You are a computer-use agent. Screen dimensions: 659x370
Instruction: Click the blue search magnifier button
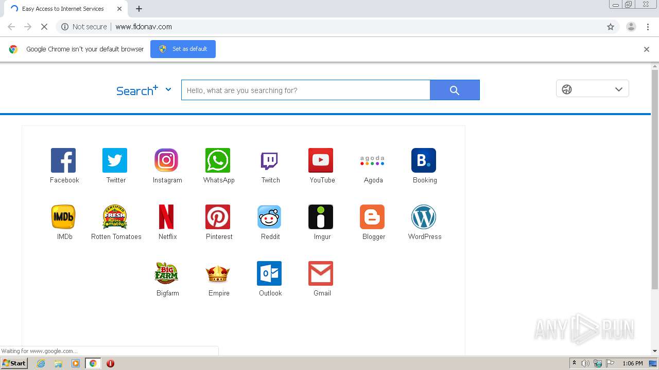click(455, 90)
